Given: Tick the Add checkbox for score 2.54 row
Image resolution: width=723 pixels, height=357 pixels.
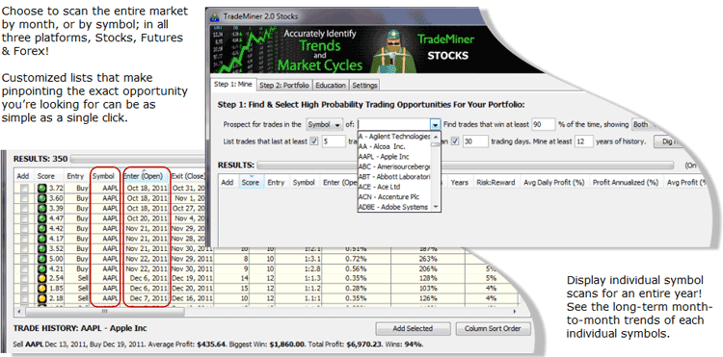Looking at the screenshot, I should pos(24,278).
